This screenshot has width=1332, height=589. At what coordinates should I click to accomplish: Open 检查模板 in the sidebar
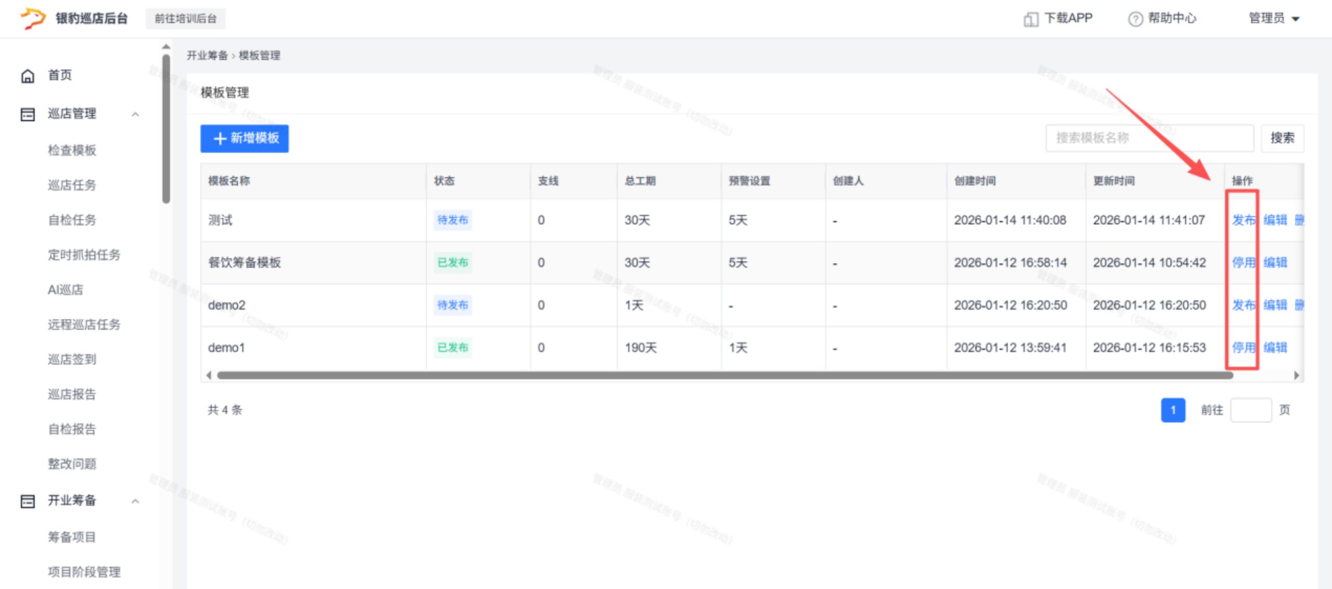[x=72, y=150]
